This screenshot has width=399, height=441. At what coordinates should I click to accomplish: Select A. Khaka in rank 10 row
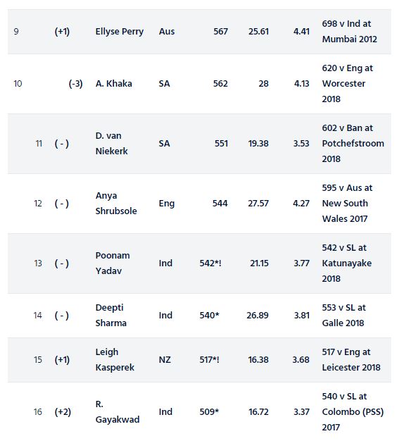[x=113, y=84]
